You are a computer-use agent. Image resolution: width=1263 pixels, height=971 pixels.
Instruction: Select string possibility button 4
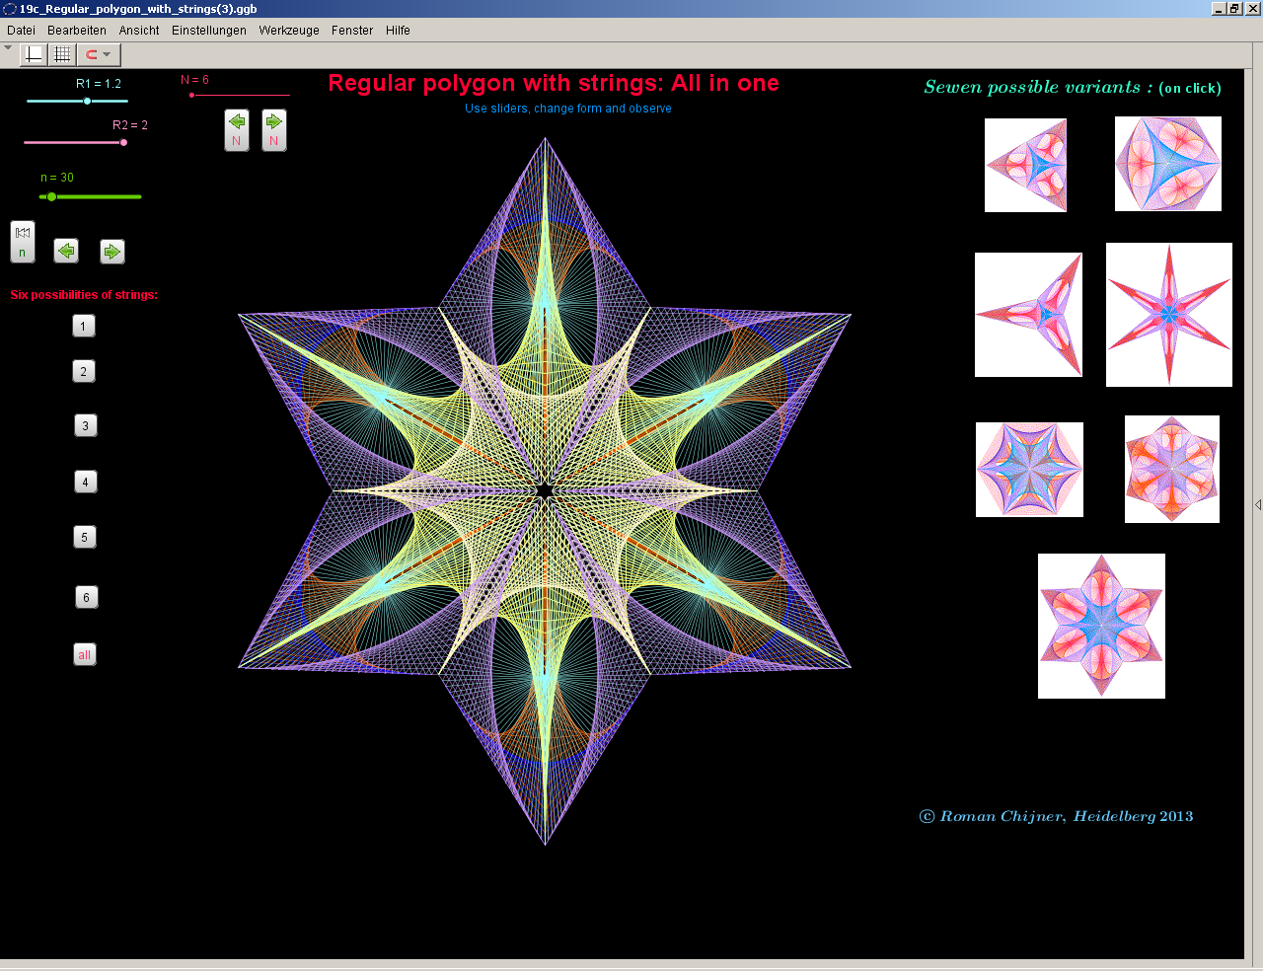(x=85, y=482)
